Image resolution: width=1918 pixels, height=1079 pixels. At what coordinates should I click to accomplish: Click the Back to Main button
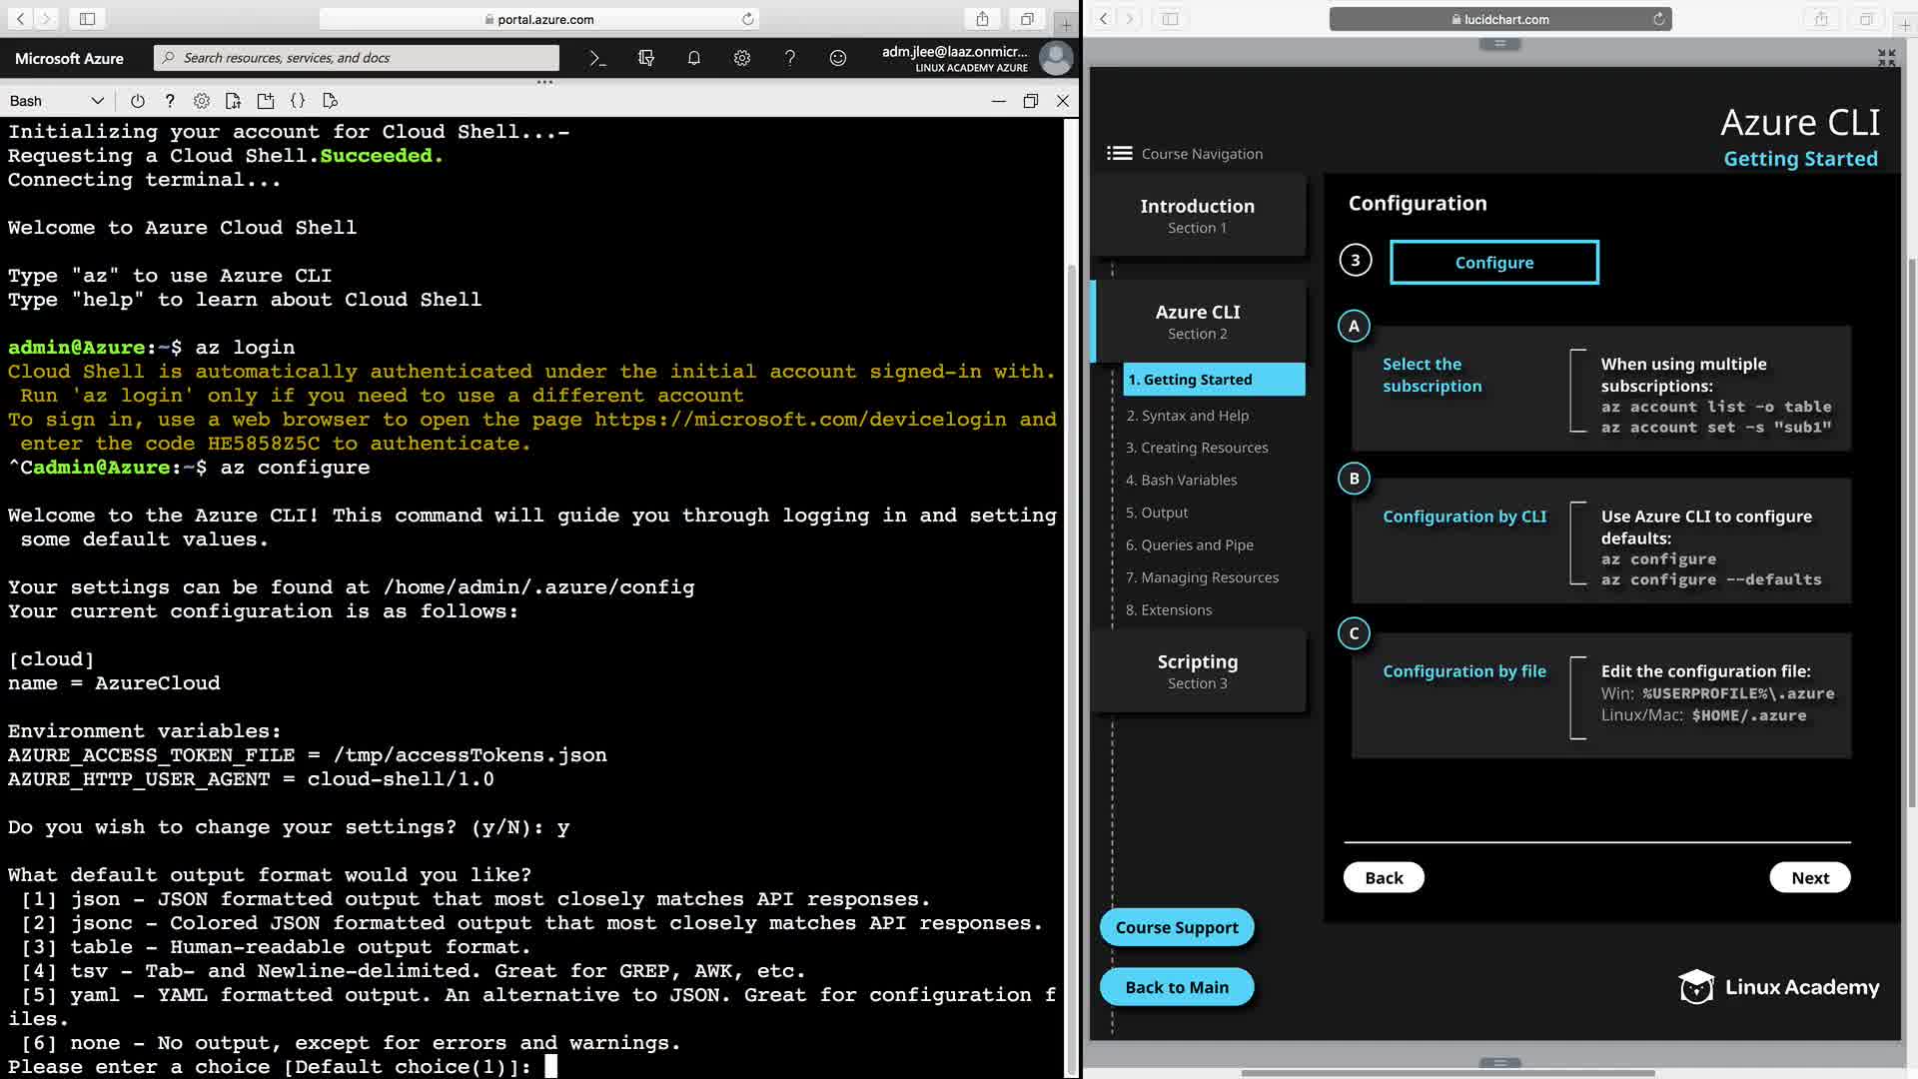pyautogui.click(x=1176, y=987)
